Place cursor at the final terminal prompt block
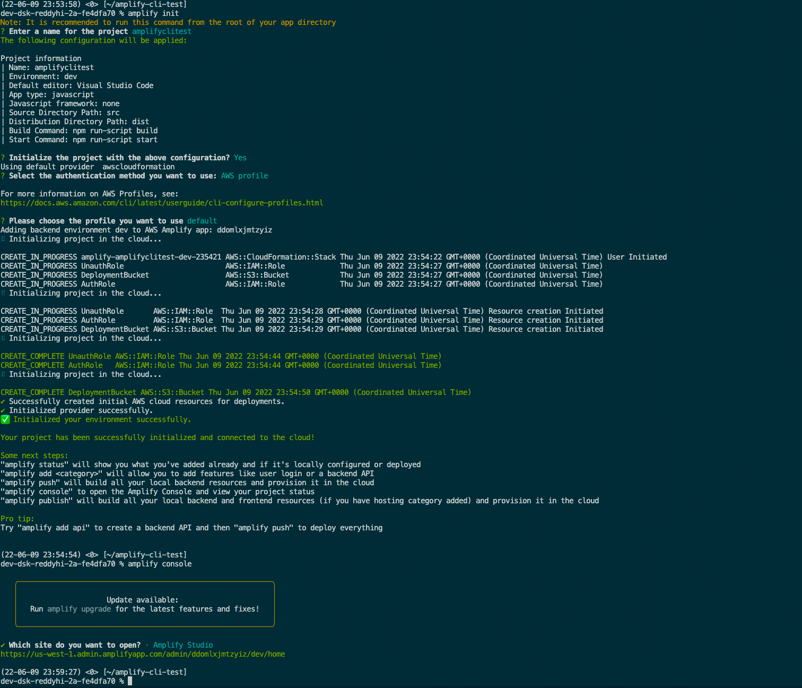 coord(130,681)
